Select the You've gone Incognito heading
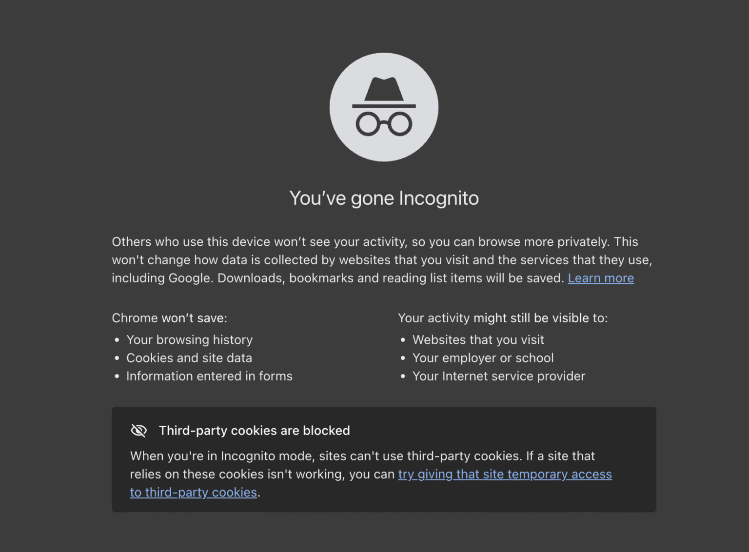The height and width of the screenshot is (552, 749). click(x=384, y=198)
